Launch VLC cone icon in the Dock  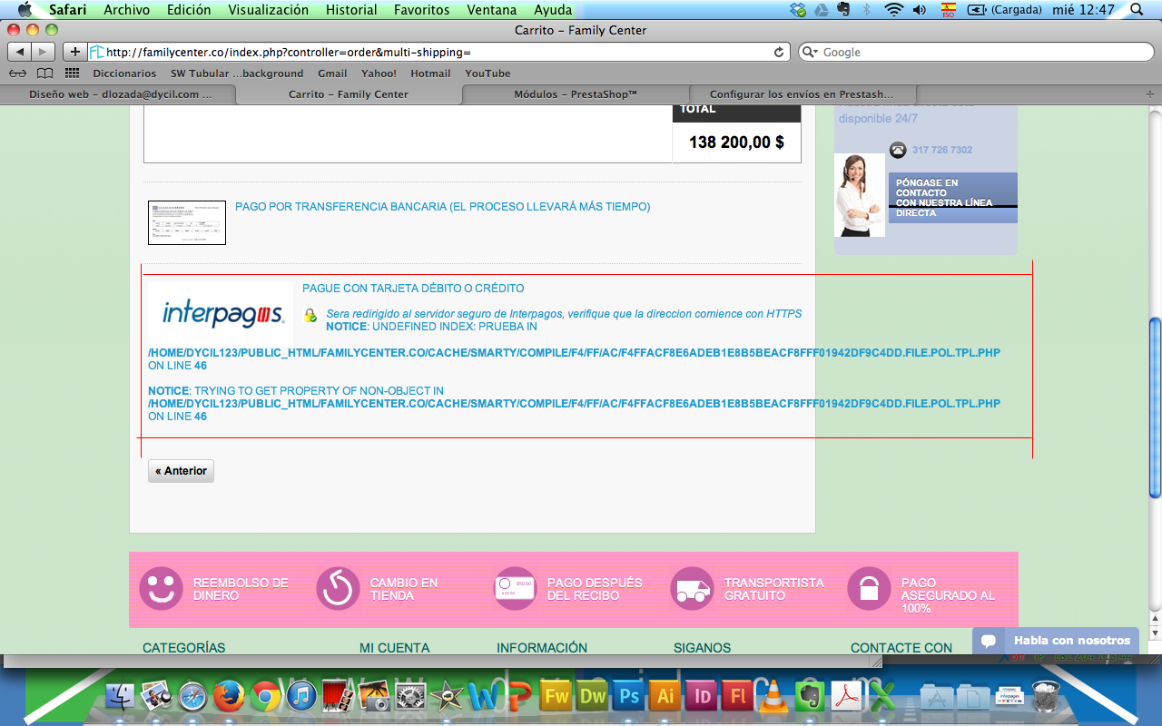(x=773, y=696)
